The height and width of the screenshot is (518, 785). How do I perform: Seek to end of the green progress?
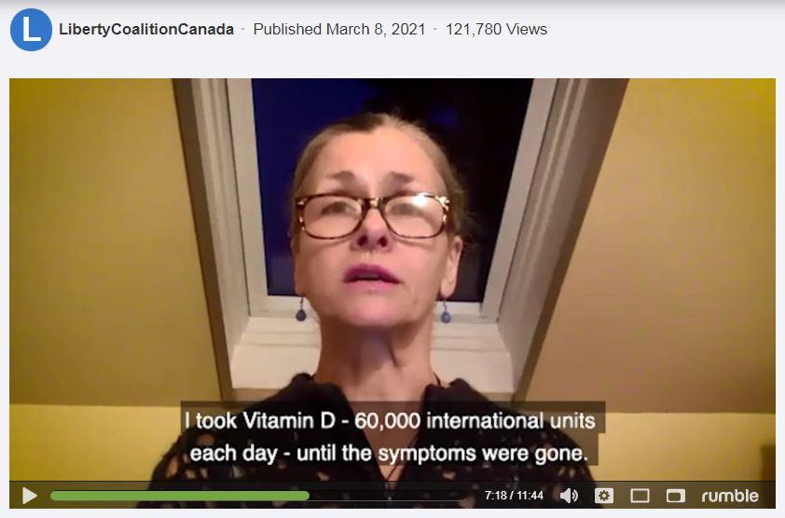coord(308,496)
